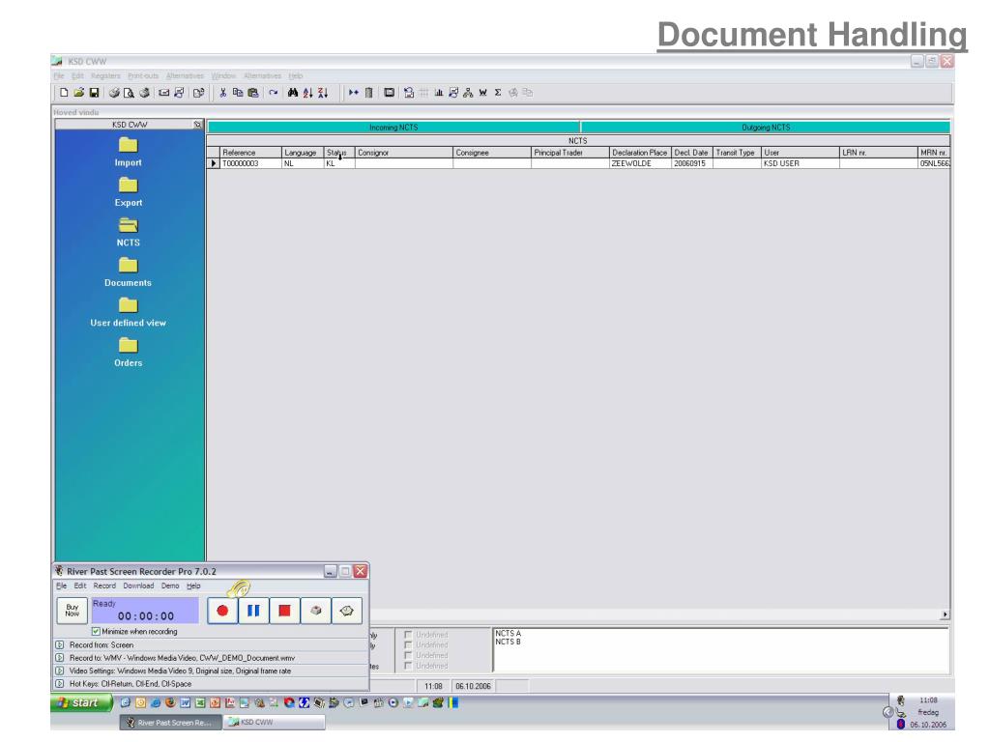Click the horizontal scrollbar right arrow
This screenshot has width=990, height=742.
click(x=945, y=614)
